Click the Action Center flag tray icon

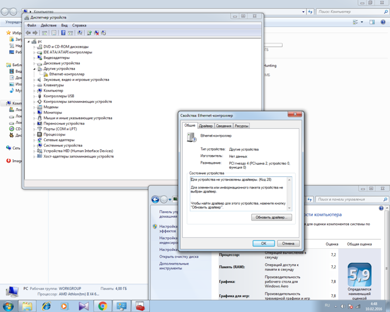click(x=350, y=306)
